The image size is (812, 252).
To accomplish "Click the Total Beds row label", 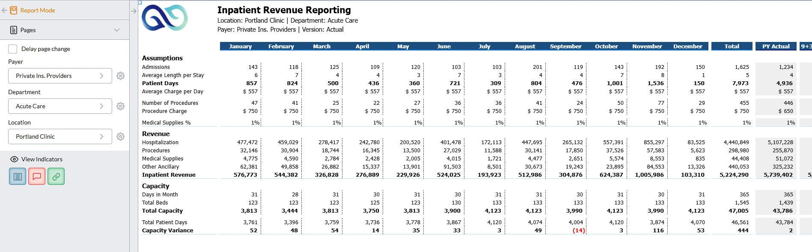I will 155,203.
